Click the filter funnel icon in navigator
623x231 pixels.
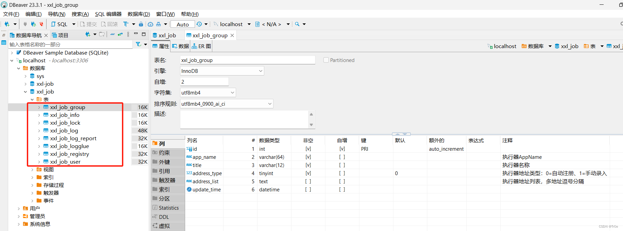138,44
